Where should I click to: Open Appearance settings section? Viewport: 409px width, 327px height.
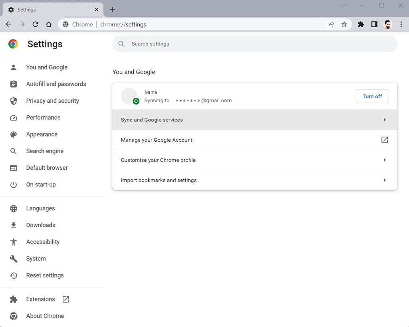pyautogui.click(x=42, y=134)
